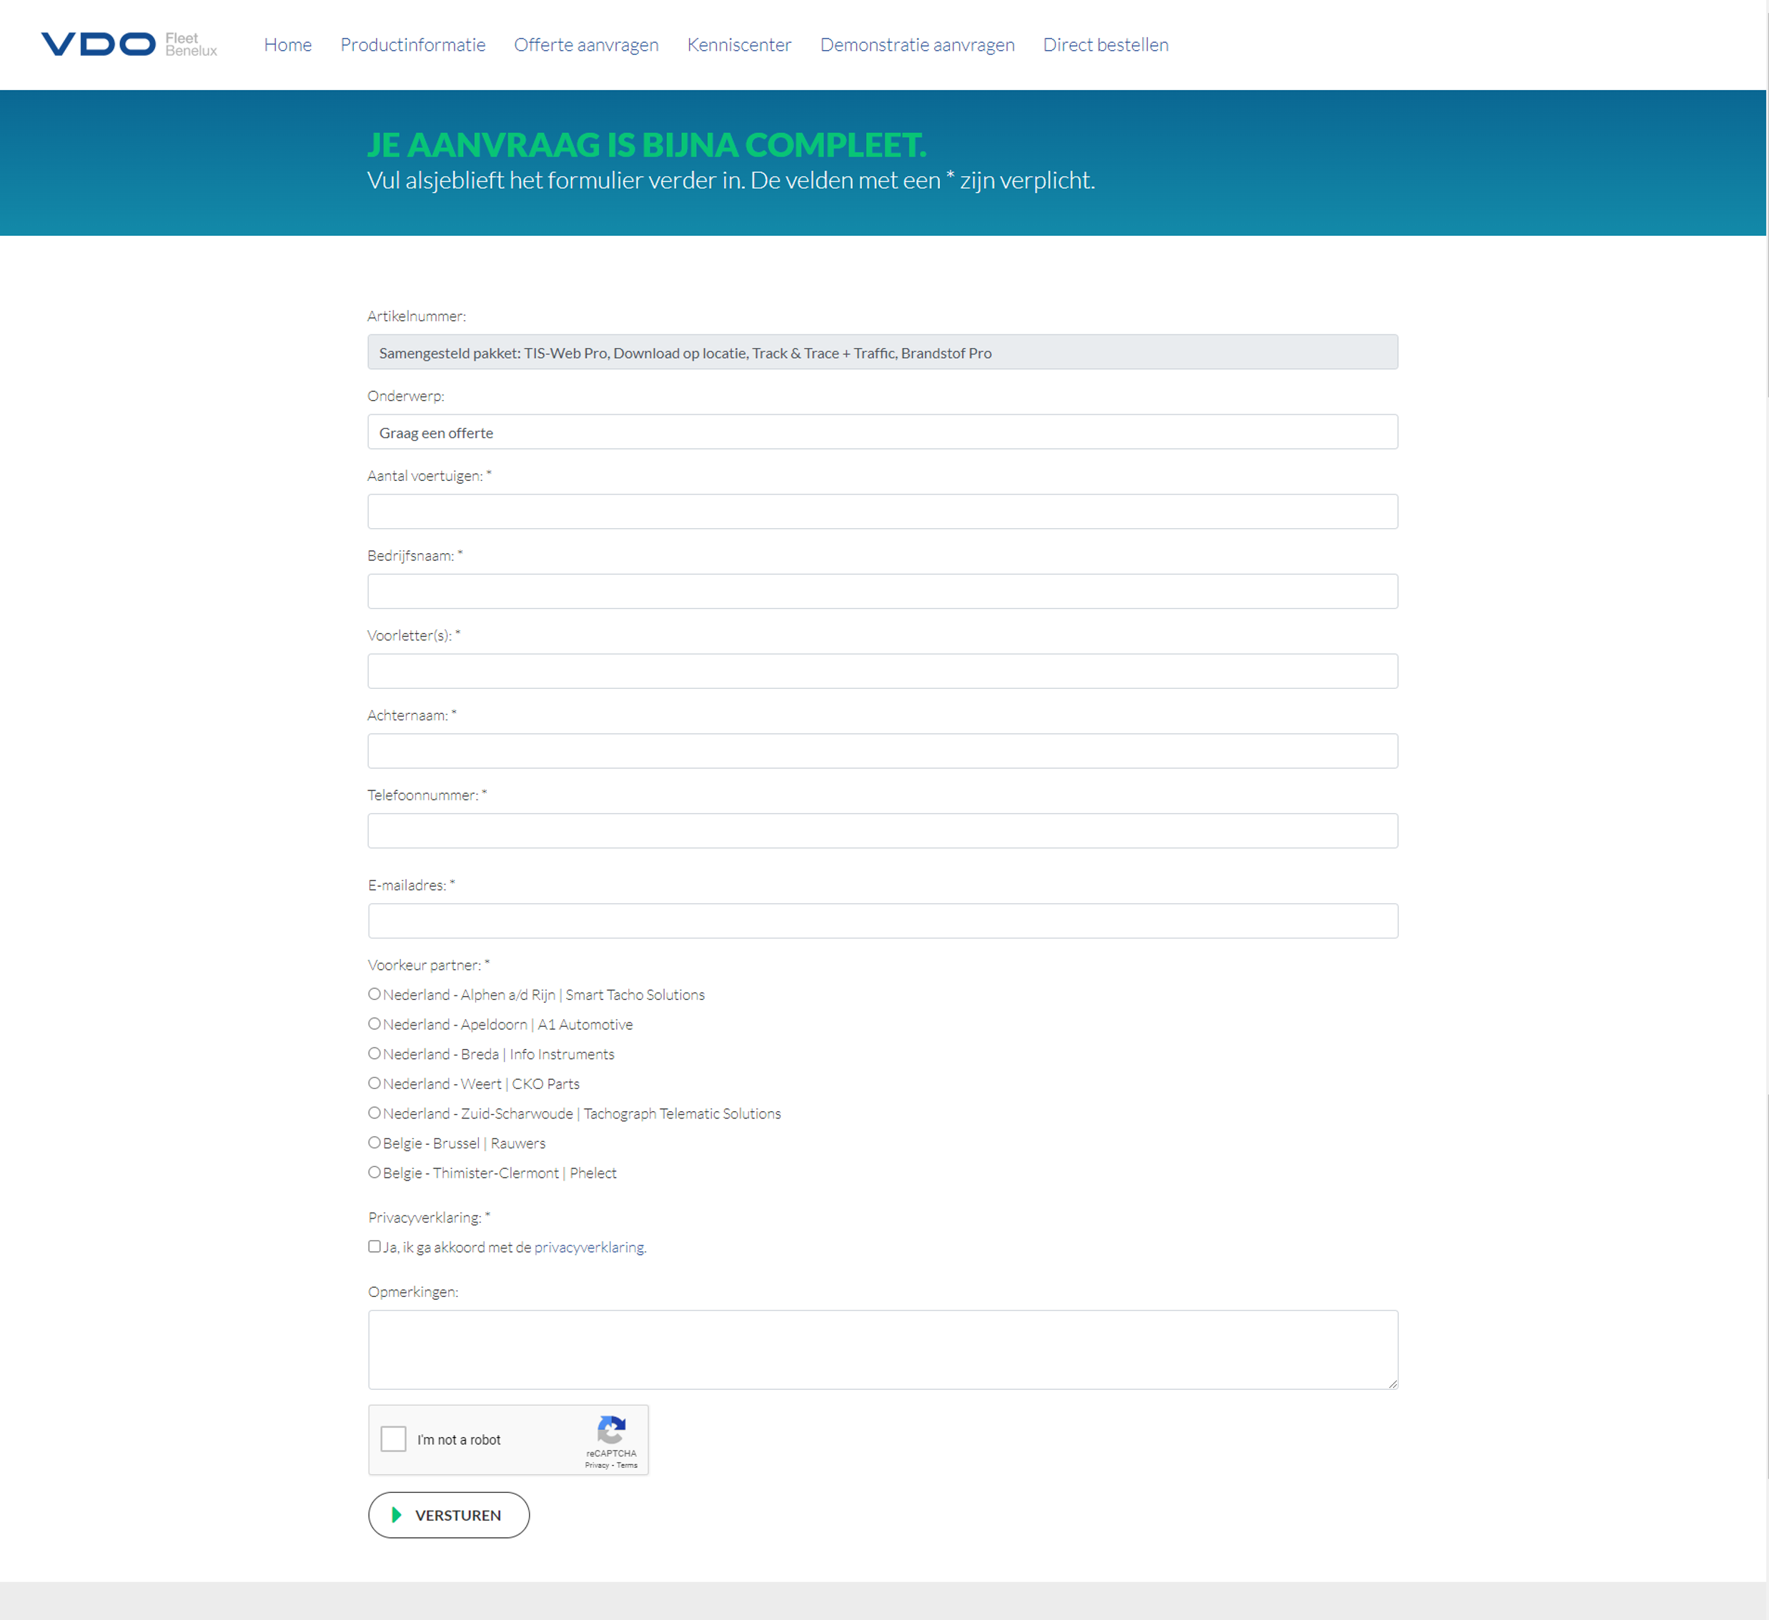Screen dimensions: 1769x1620
Task: Open reCAPTCHA Terms link
Action: [x=627, y=1465]
